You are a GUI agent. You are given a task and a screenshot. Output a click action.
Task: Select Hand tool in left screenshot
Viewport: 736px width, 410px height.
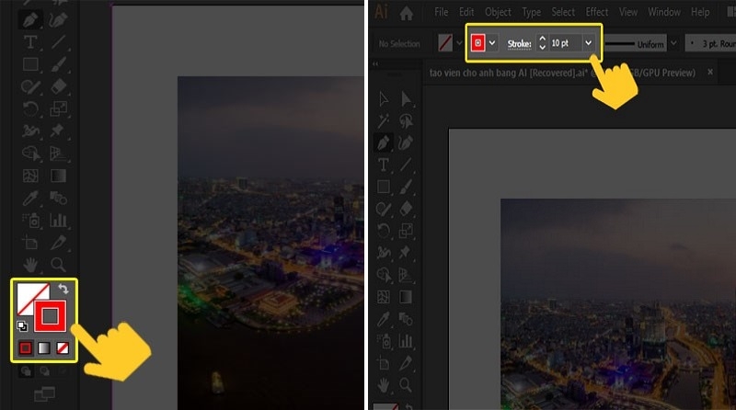click(x=30, y=265)
